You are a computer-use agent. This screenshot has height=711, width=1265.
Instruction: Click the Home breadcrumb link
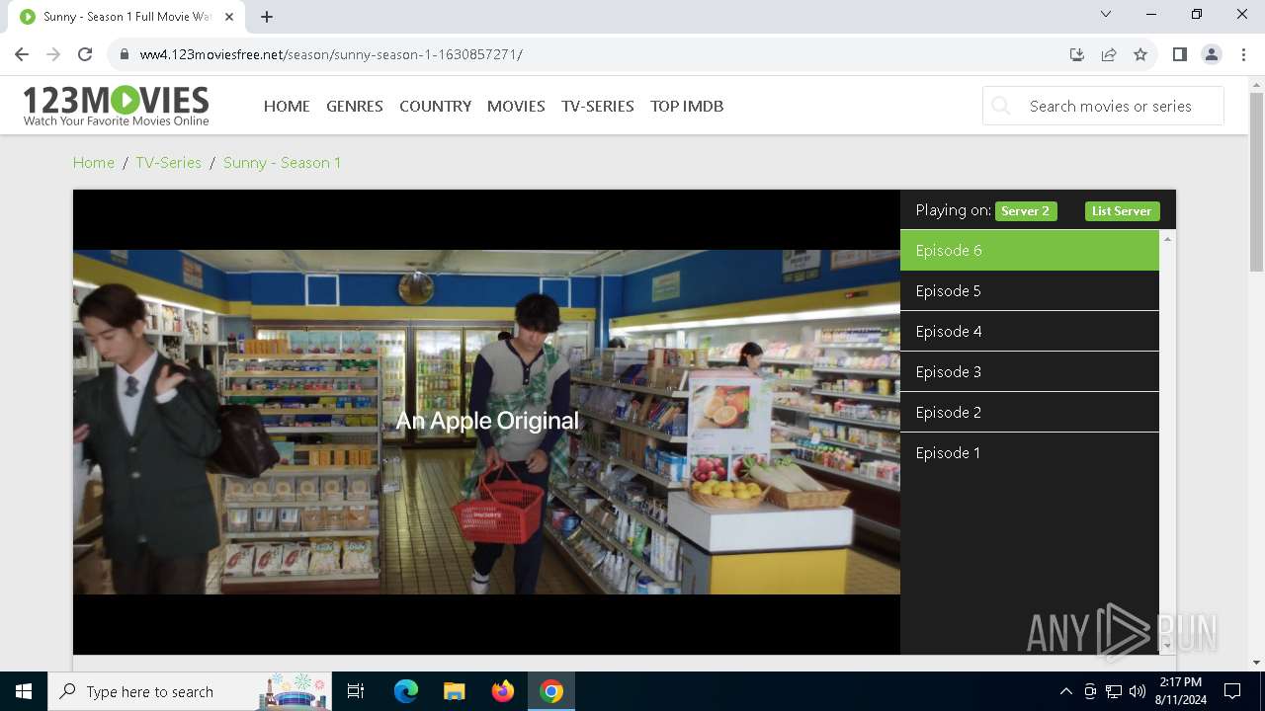pos(94,162)
